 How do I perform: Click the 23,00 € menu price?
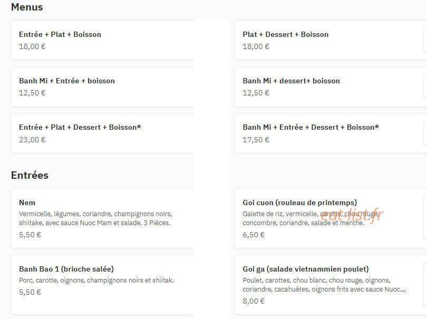[32, 140]
